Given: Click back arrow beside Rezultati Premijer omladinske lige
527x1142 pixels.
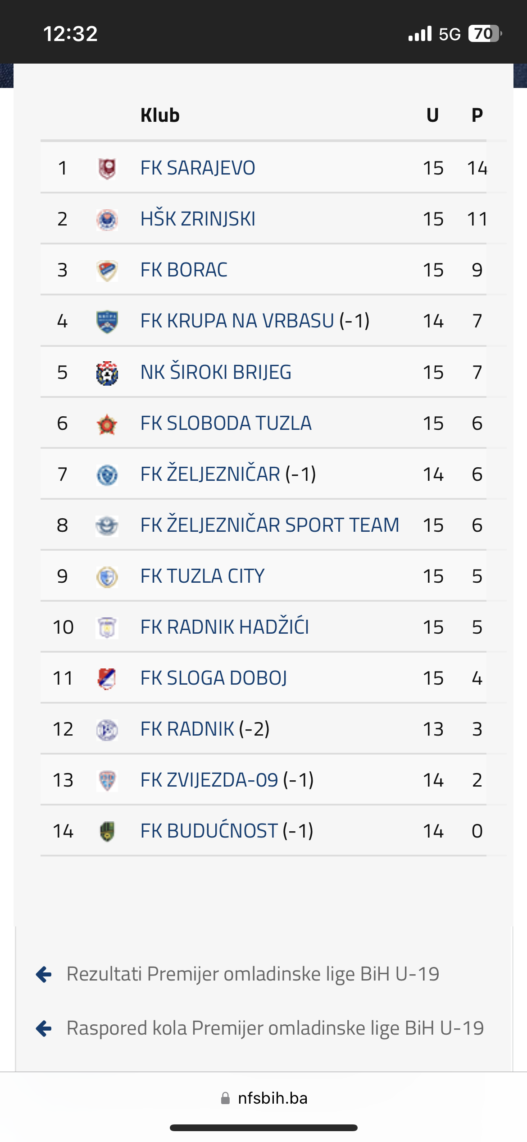Looking at the screenshot, I should pyautogui.click(x=44, y=974).
